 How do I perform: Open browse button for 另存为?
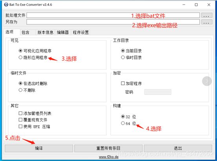coord(207,22)
